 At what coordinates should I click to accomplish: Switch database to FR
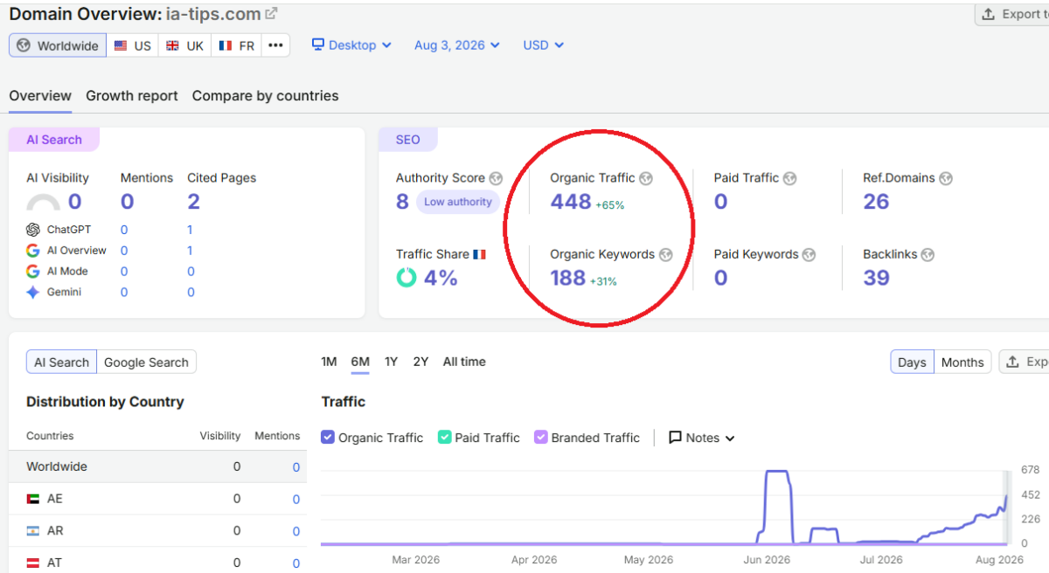tap(236, 45)
